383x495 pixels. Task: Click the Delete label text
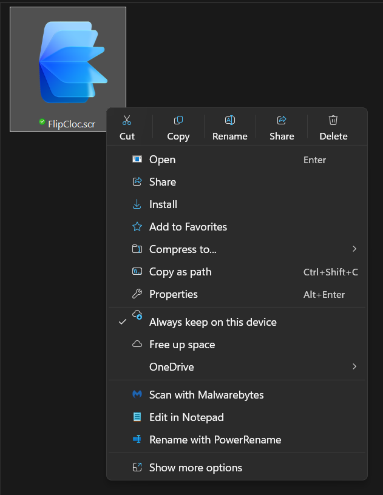333,136
